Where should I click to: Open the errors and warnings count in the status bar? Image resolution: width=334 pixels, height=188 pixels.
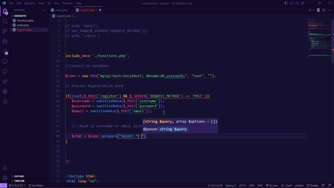(x=17, y=185)
